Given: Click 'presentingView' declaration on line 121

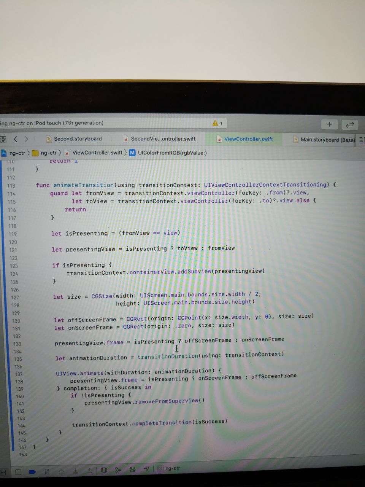Looking at the screenshot, I should click(x=90, y=249).
